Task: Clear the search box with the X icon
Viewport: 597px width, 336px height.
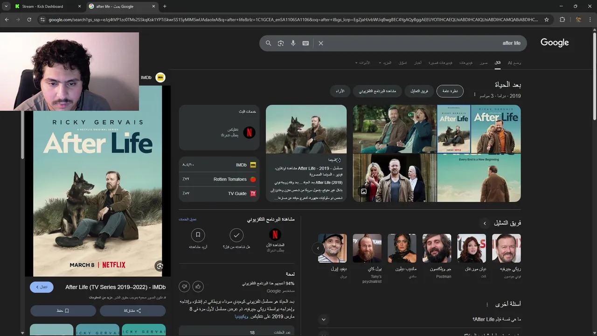Action: pos(321,43)
